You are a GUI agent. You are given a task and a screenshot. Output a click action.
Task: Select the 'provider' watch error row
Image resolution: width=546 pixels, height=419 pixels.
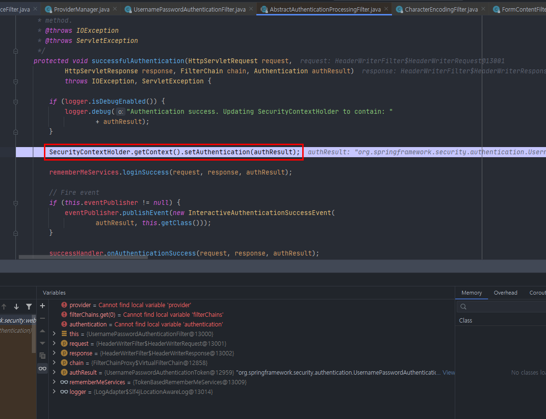point(252,305)
